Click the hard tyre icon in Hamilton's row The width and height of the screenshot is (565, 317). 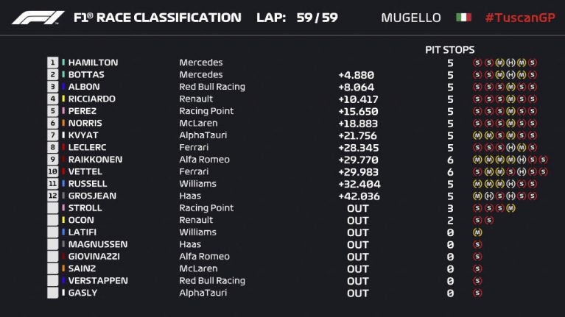510,63
